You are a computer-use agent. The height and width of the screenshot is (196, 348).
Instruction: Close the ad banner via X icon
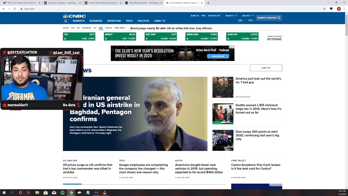coord(233,47)
